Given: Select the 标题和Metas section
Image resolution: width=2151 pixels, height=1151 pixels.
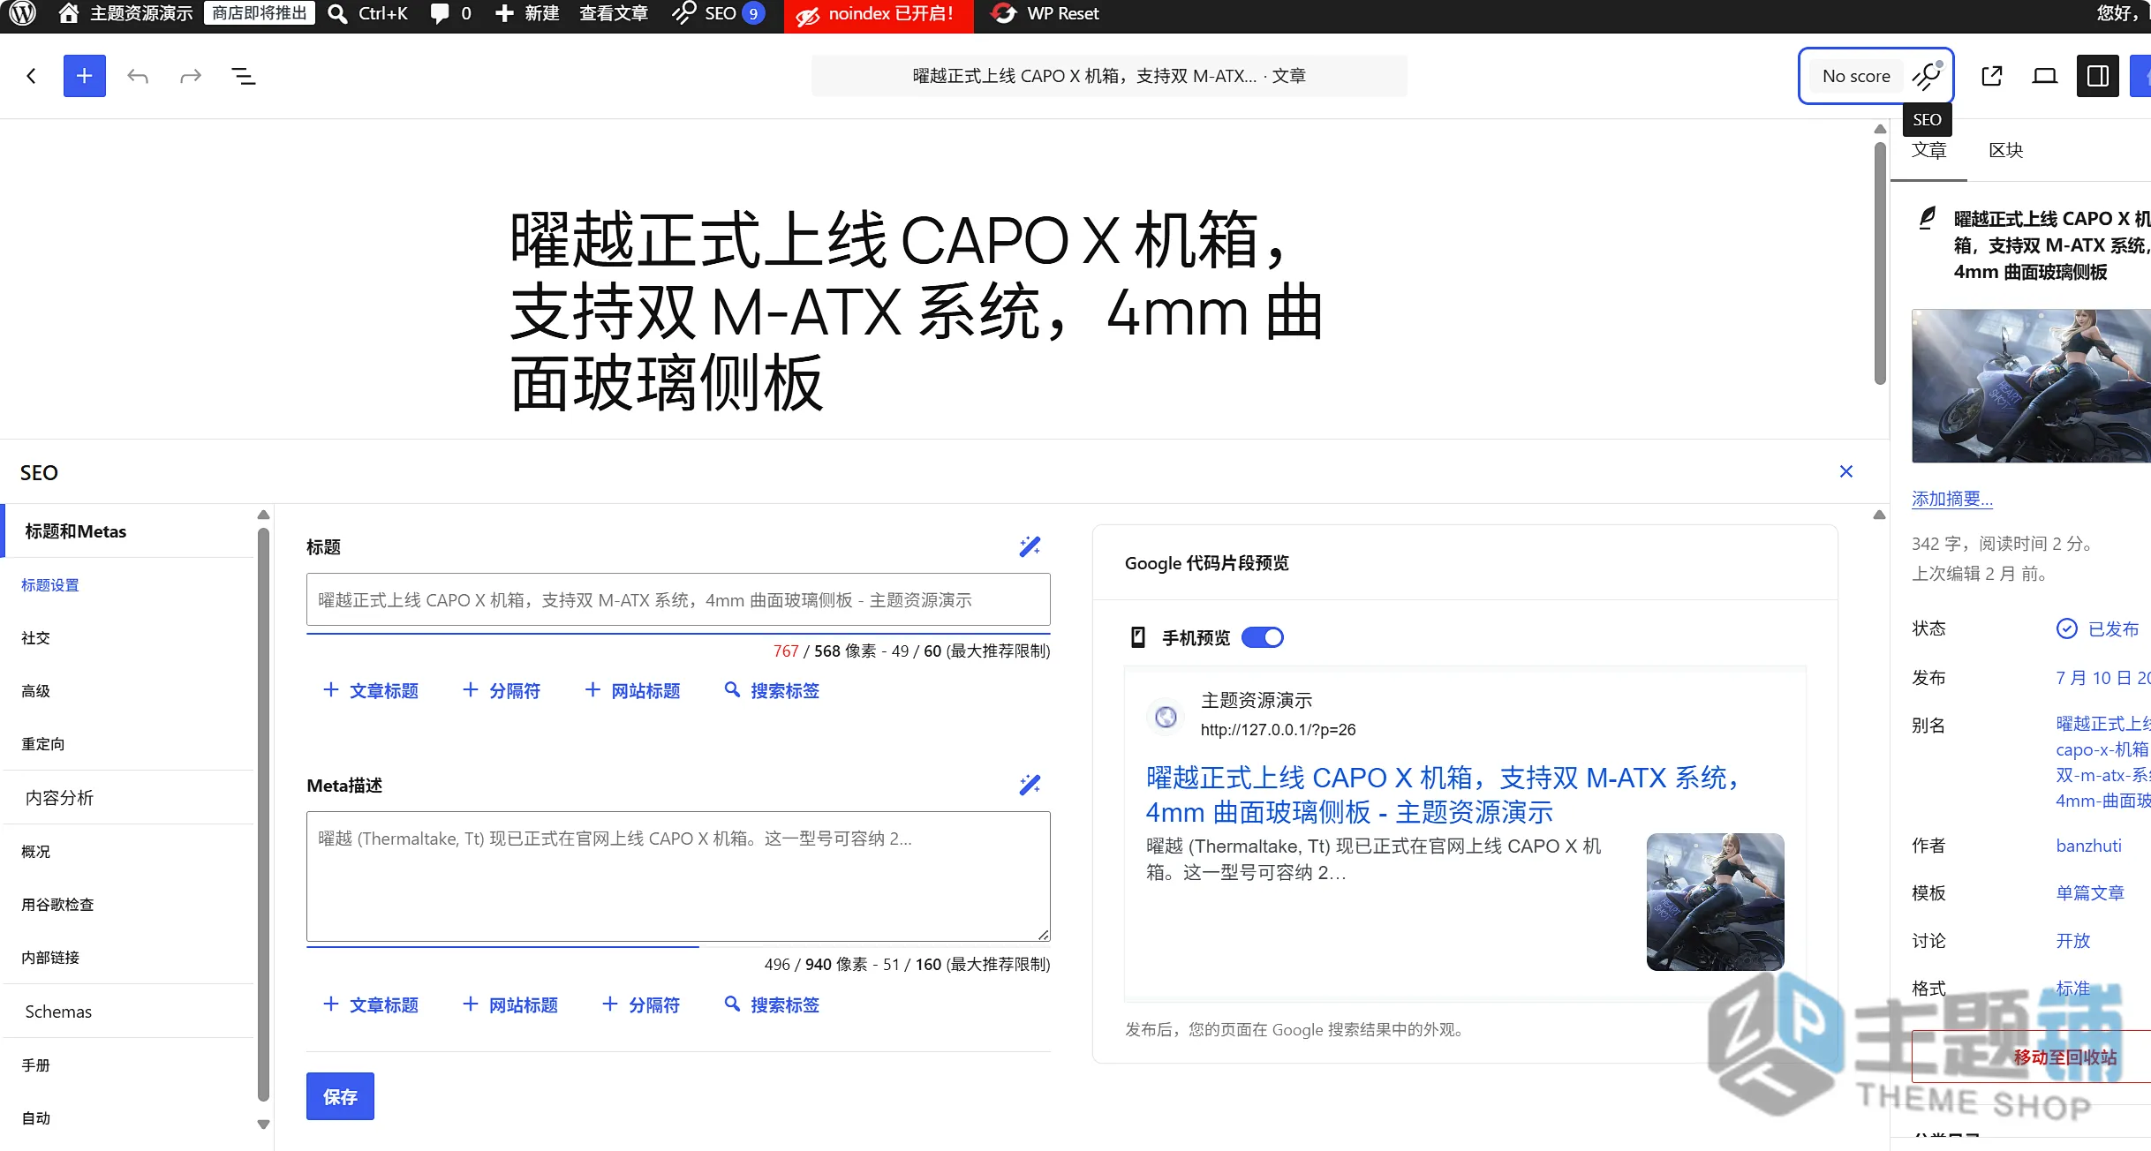Looking at the screenshot, I should 129,531.
